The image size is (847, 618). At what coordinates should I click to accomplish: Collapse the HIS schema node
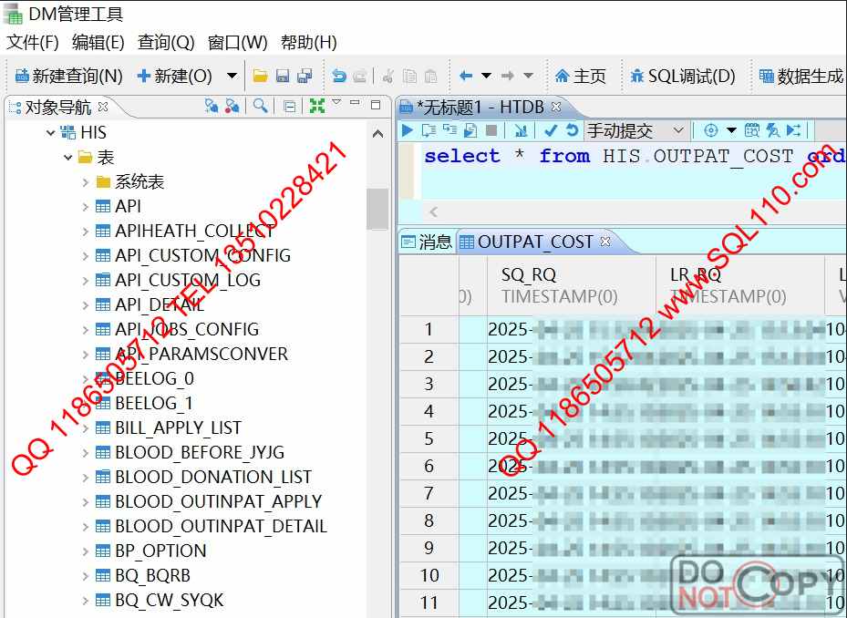click(x=51, y=133)
